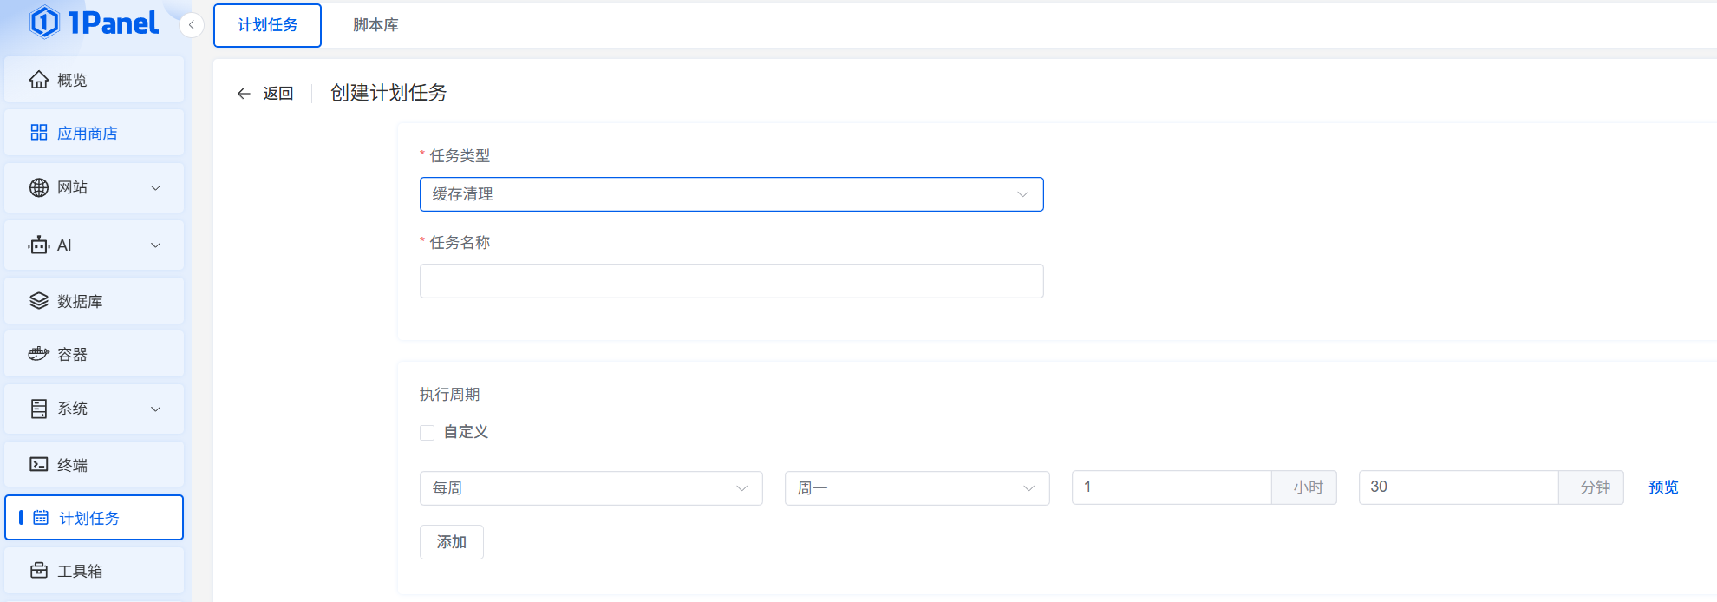The width and height of the screenshot is (1717, 602).
Task: Collapse the sidebar with the arrow button
Action: 192,25
